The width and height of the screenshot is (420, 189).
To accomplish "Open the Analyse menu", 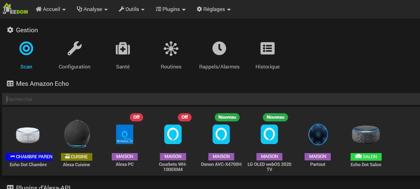I will 92,9.
